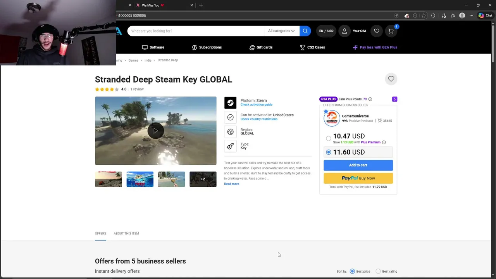Select the island view thumbnail

(x=171, y=179)
